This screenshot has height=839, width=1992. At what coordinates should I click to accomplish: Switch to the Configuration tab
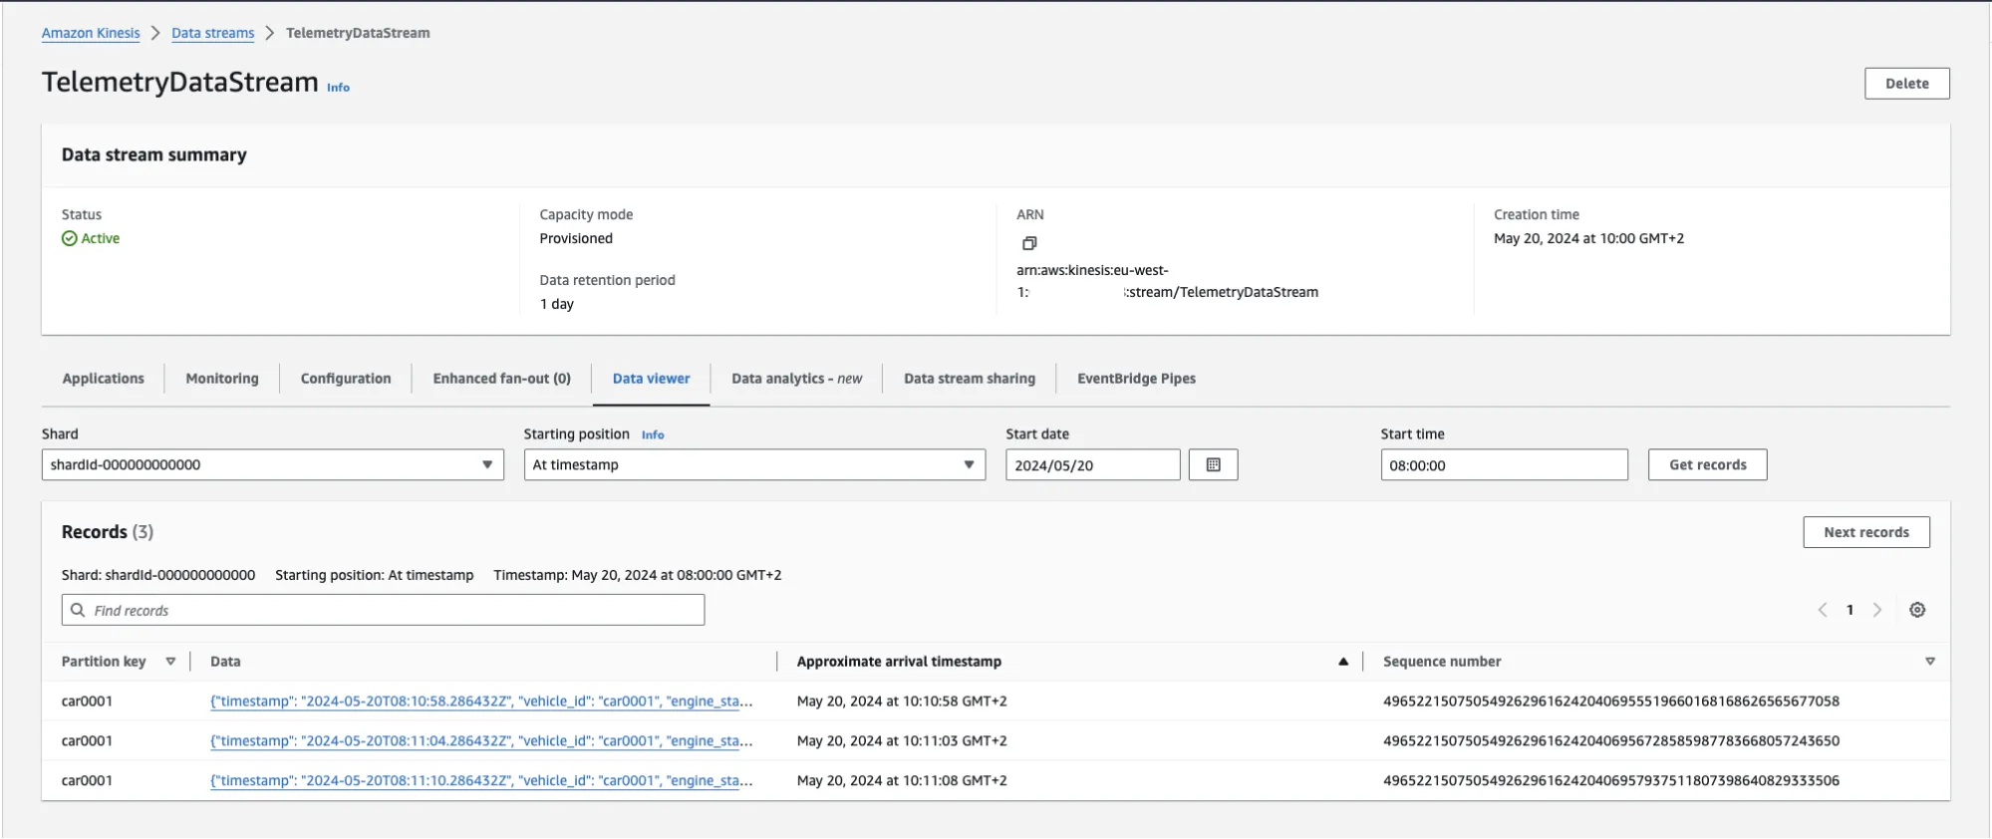click(346, 379)
